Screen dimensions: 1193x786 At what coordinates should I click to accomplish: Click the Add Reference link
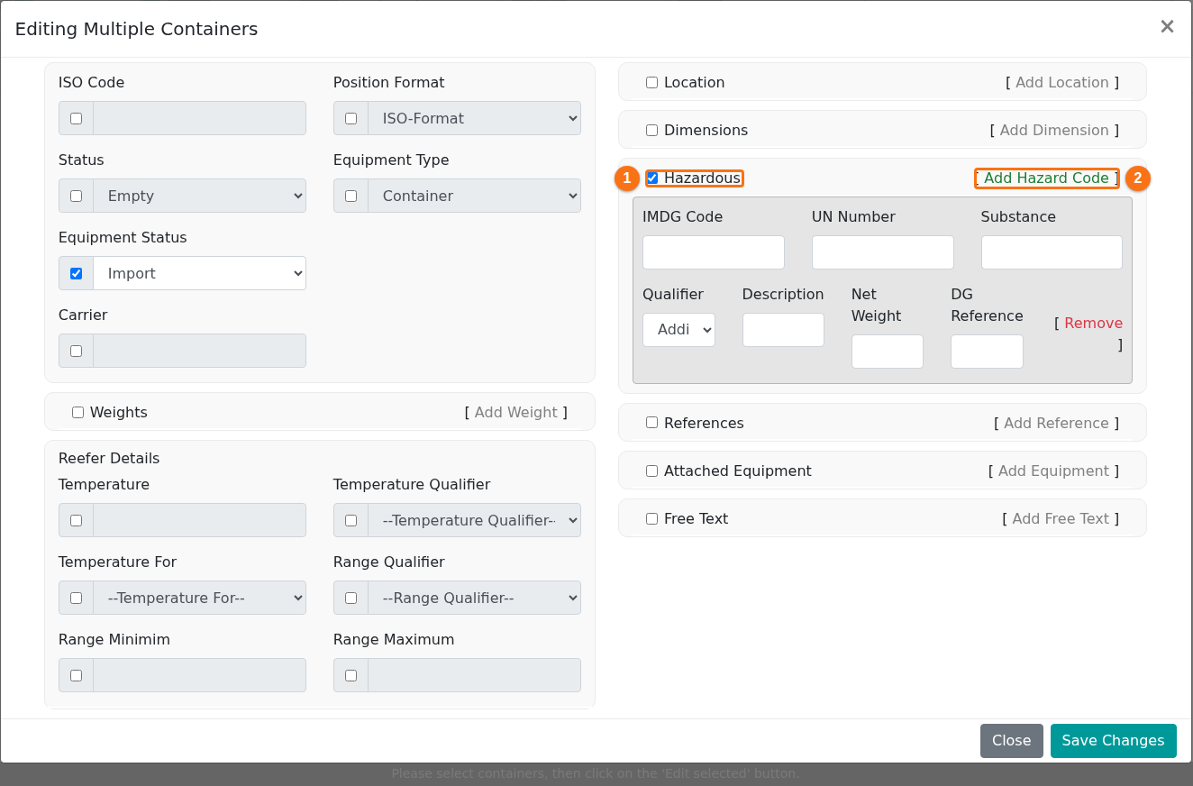tap(1056, 423)
